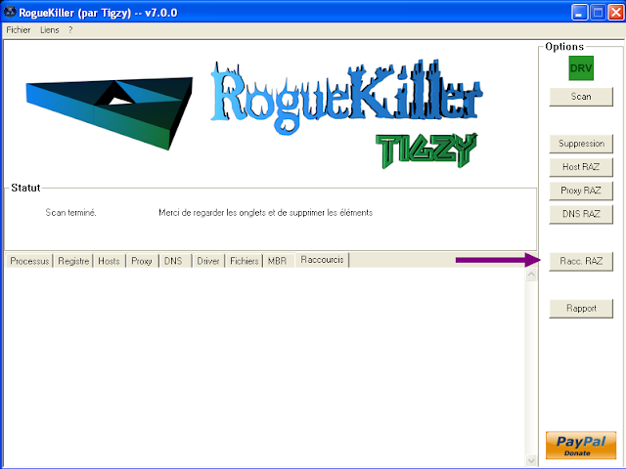Click the 'Scan terminé.' status text
The width and height of the screenshot is (626, 469).
click(70, 213)
